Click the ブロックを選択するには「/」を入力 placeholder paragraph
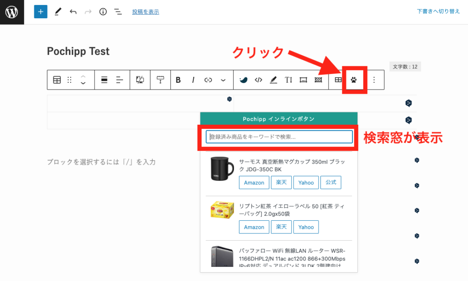 pos(101,162)
